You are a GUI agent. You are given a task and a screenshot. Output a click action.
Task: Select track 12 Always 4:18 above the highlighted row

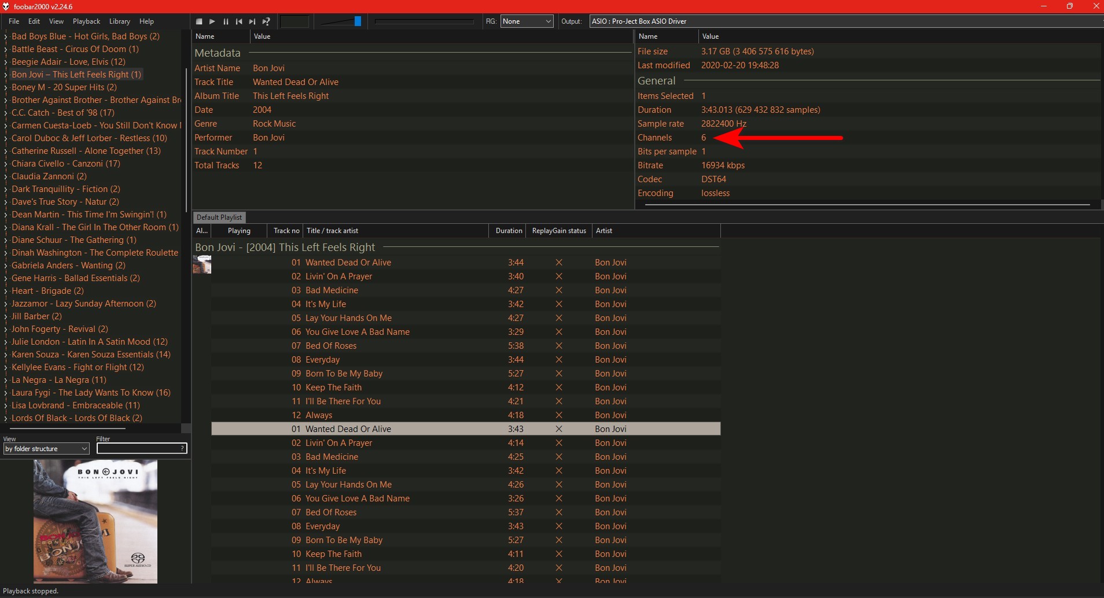(466, 415)
